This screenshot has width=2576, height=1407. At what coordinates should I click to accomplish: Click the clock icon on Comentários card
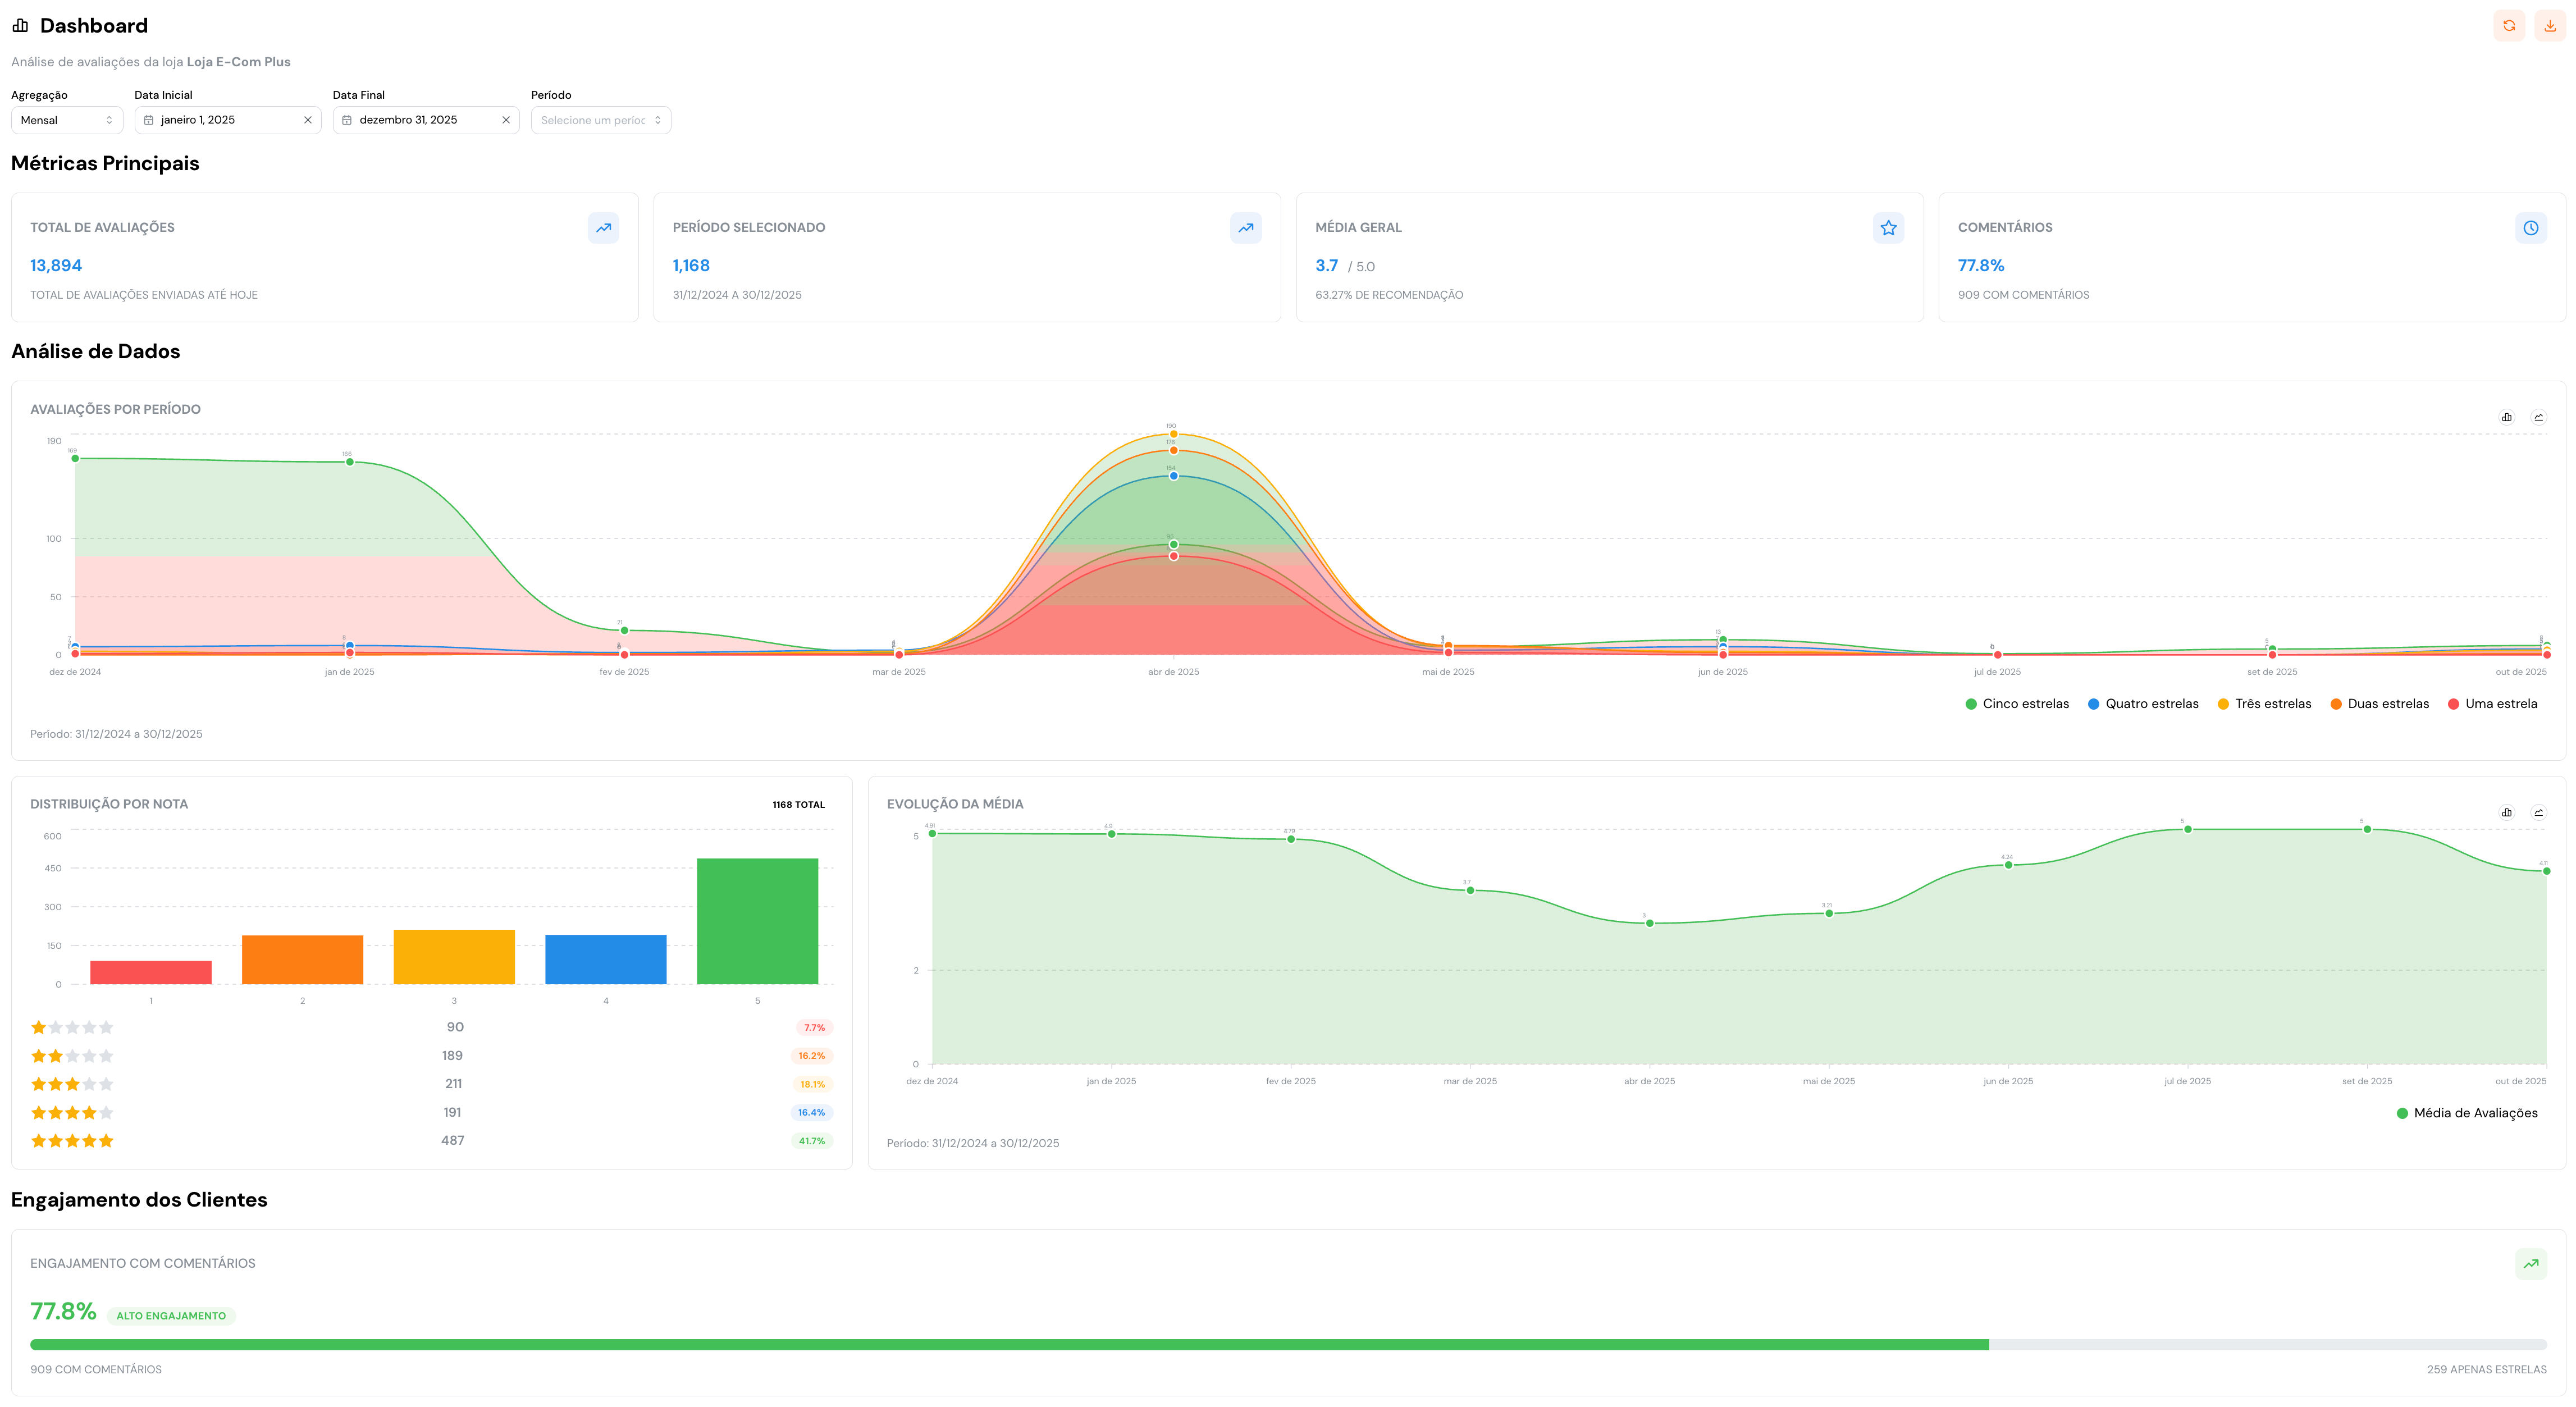pyautogui.click(x=2530, y=228)
